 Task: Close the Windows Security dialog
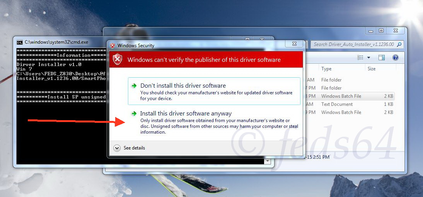(x=294, y=44)
